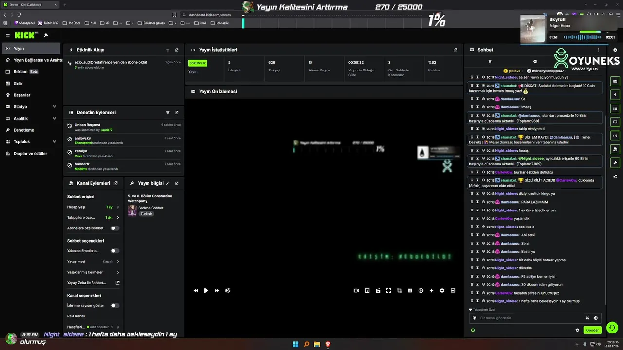Click the Turkish language tag
The image size is (623, 350).
(x=147, y=214)
